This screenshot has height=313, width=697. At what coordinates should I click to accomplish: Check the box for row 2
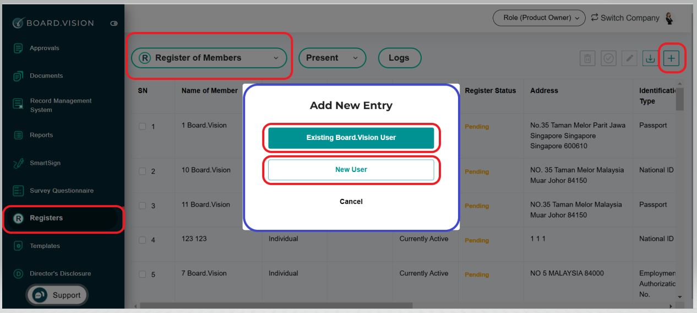(x=142, y=171)
